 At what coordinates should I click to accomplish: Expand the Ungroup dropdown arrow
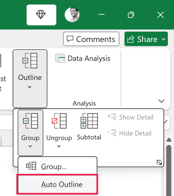59,146
